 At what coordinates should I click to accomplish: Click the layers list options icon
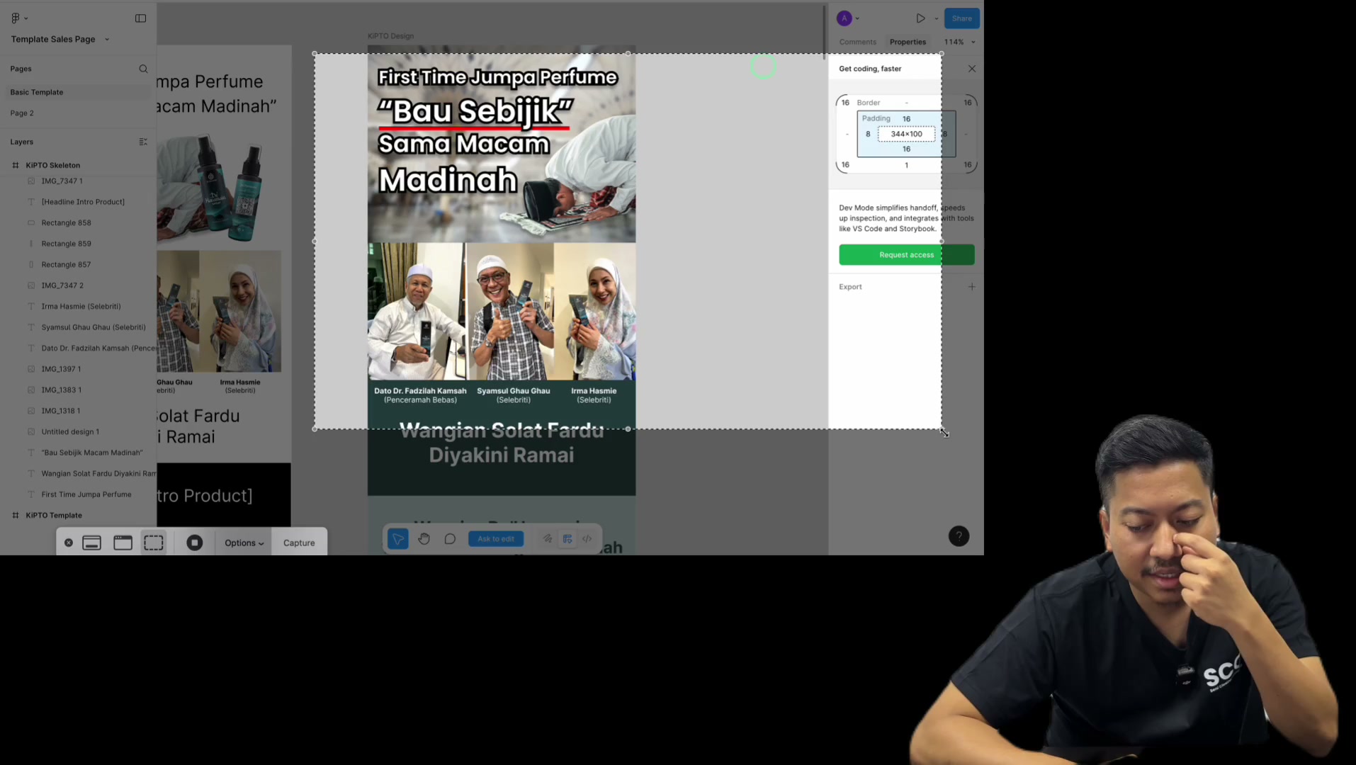click(x=143, y=142)
